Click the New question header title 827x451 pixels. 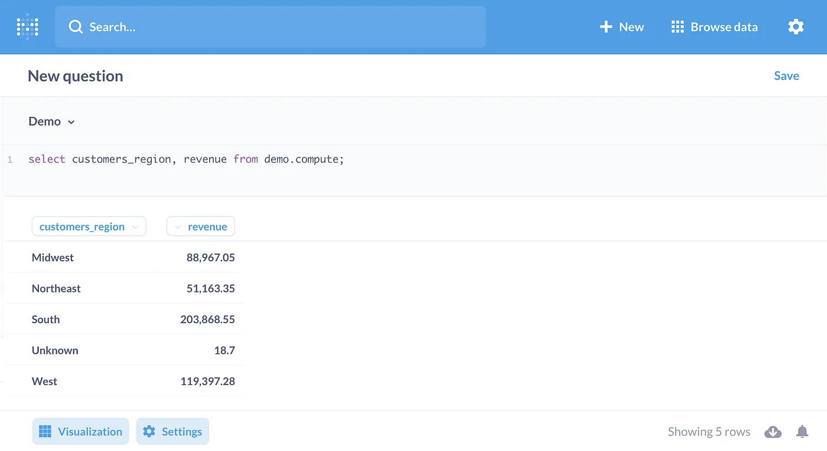(x=75, y=75)
